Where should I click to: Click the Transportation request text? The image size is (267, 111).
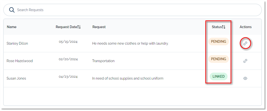pyautogui.click(x=103, y=61)
